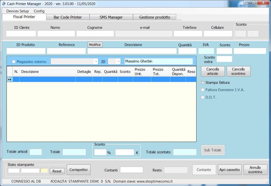Enable the Magazzino esterno checkbox
271x186 pixels.
click(x=14, y=62)
